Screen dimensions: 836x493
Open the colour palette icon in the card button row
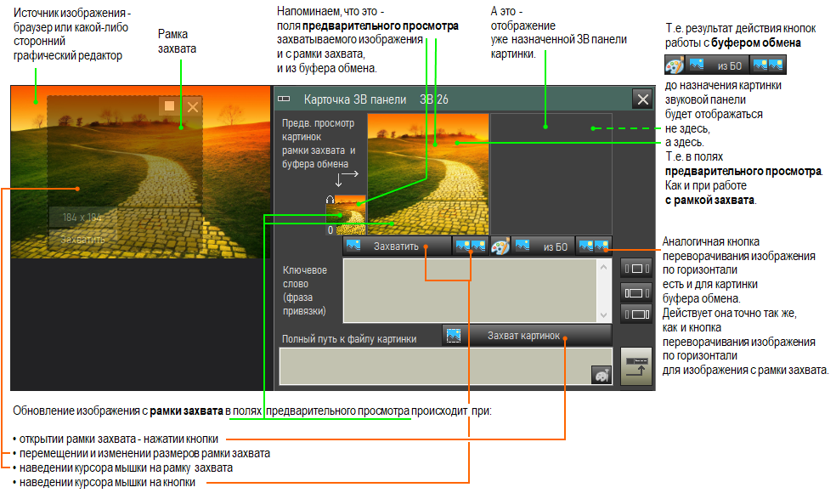pyautogui.click(x=500, y=246)
